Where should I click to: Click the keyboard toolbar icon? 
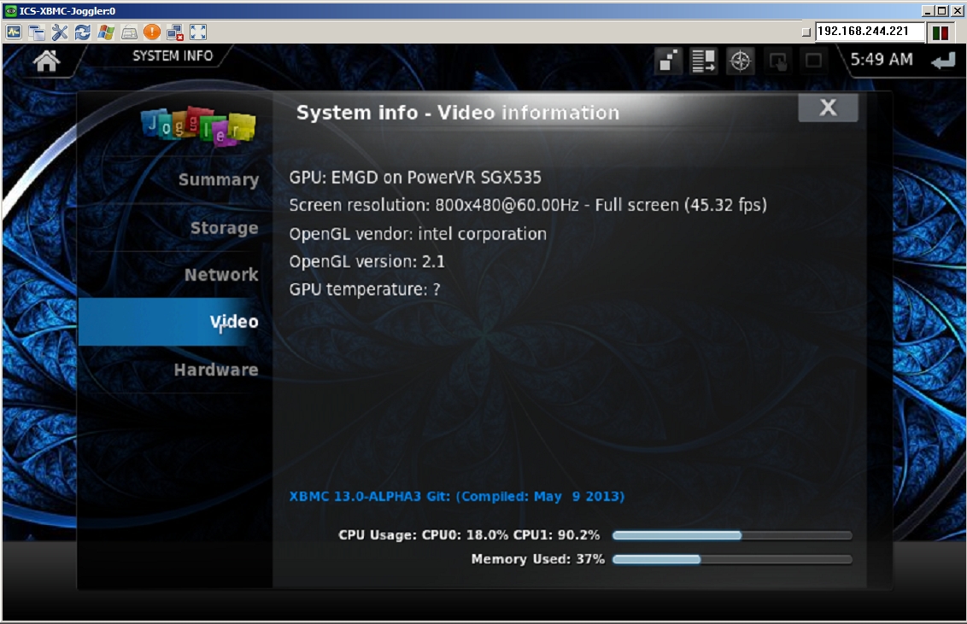(129, 32)
